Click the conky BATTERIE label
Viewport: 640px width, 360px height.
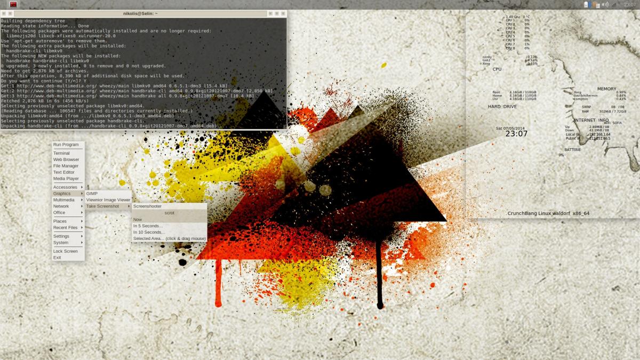coord(572,150)
